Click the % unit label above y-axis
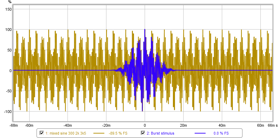This screenshot has width=279, height=138. tap(10, 2)
